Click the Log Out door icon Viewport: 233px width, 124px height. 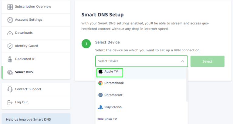(x=10, y=102)
